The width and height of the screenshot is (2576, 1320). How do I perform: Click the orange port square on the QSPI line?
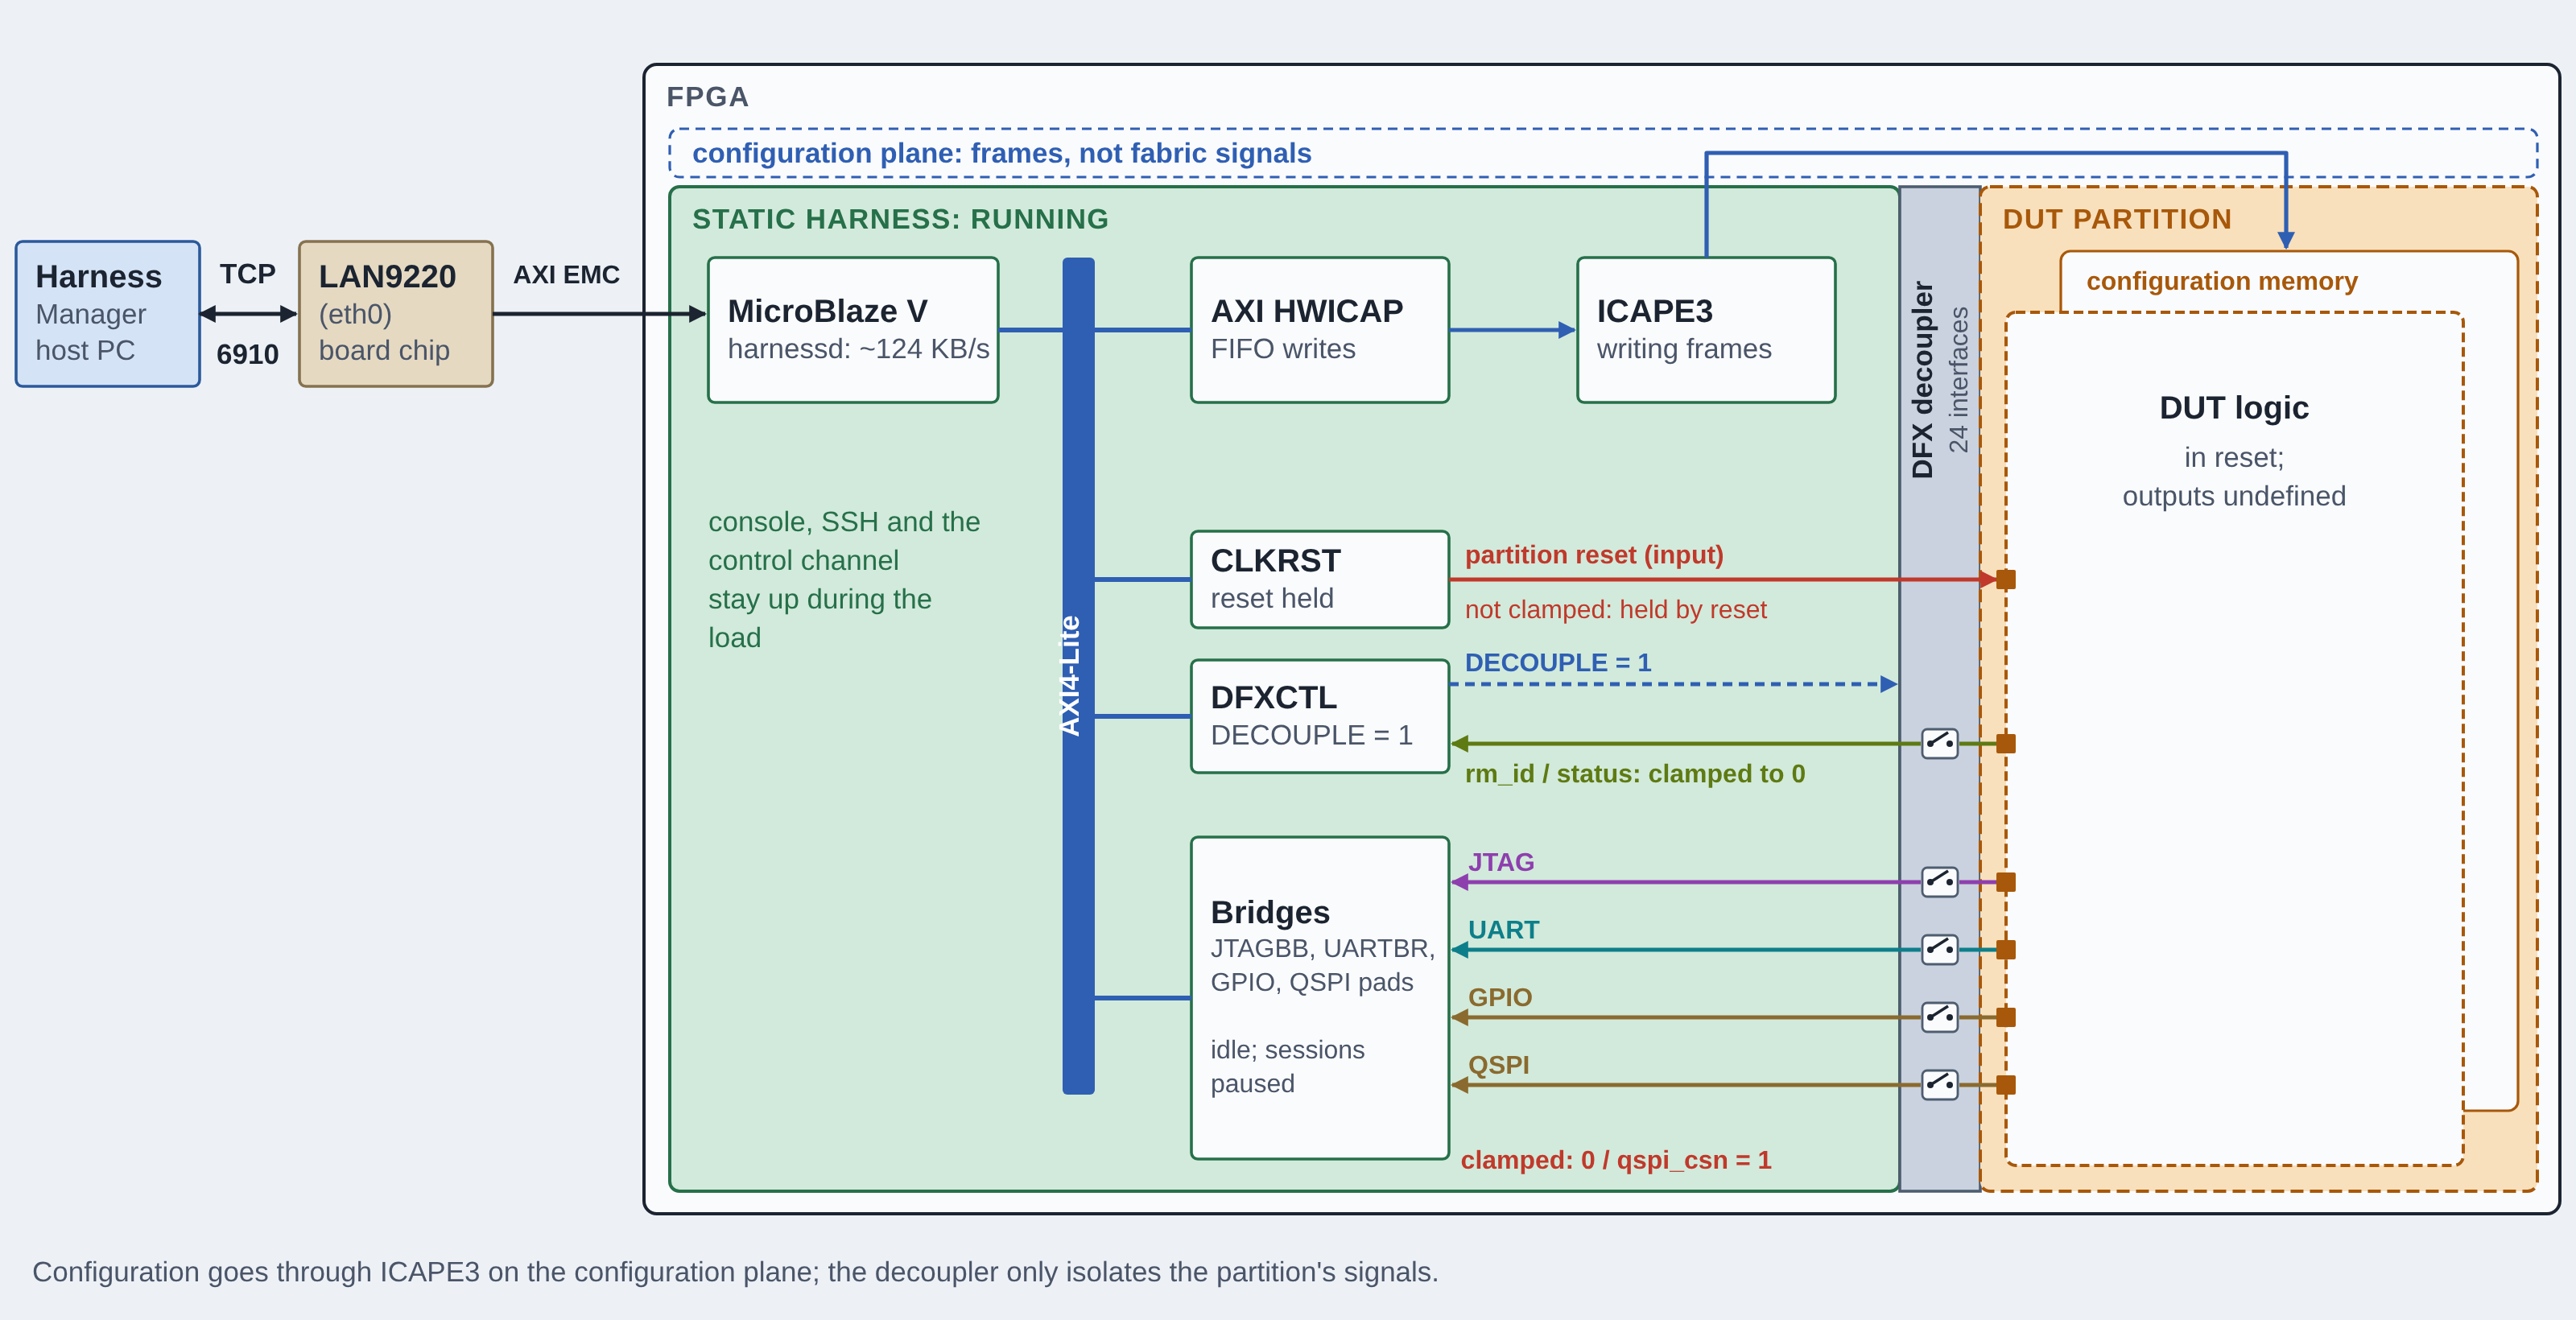click(2006, 1084)
